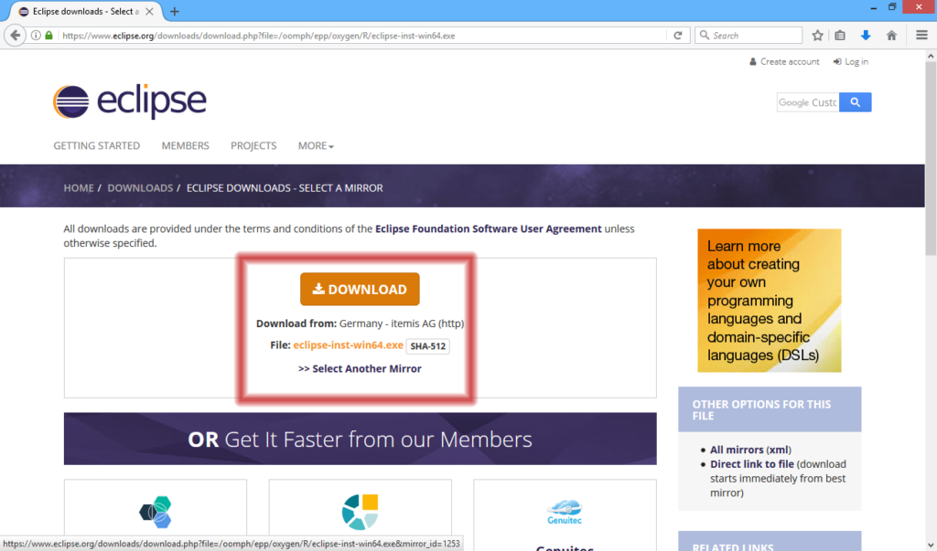The width and height of the screenshot is (937, 551).
Task: Open the PROJECTS menu item
Action: tap(253, 145)
